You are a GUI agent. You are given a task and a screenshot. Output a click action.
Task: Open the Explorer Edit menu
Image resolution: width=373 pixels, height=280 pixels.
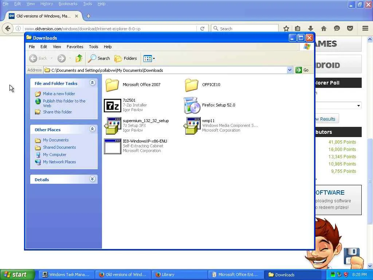point(44,47)
